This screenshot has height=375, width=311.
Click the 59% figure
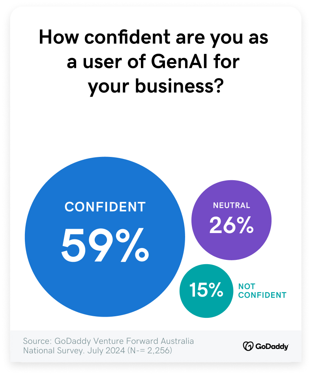point(105,245)
